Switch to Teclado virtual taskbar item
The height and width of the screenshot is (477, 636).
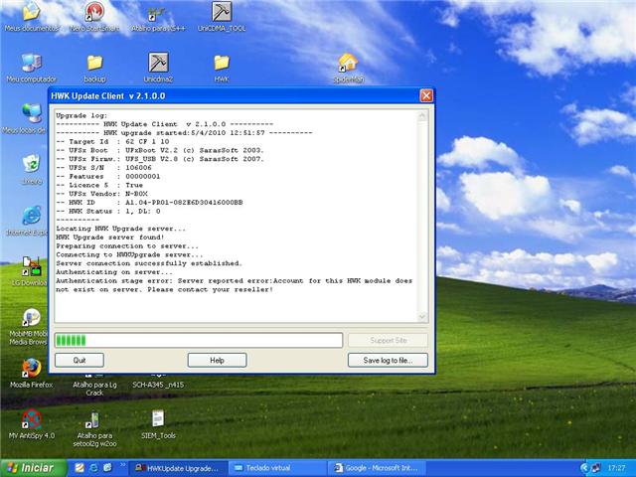[277, 468]
